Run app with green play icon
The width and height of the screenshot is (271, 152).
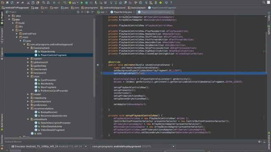tap(82, 3)
